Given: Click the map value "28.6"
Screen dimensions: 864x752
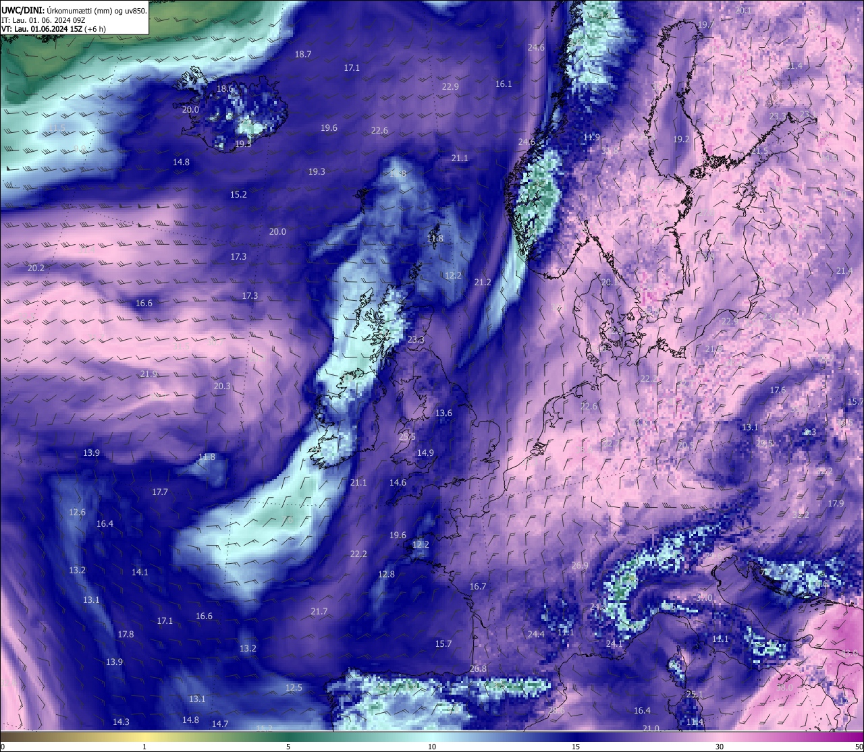Looking at the screenshot, I should [x=556, y=710].
